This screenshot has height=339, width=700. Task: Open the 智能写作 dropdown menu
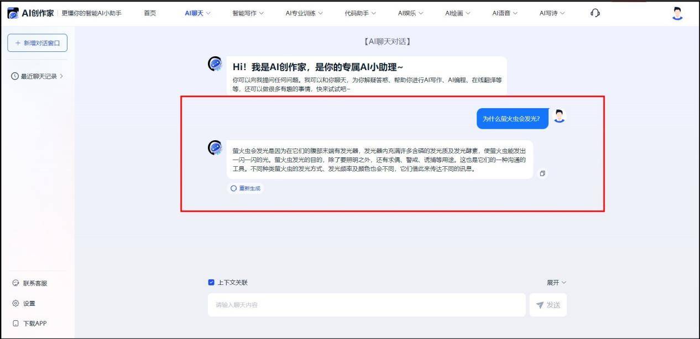(248, 13)
